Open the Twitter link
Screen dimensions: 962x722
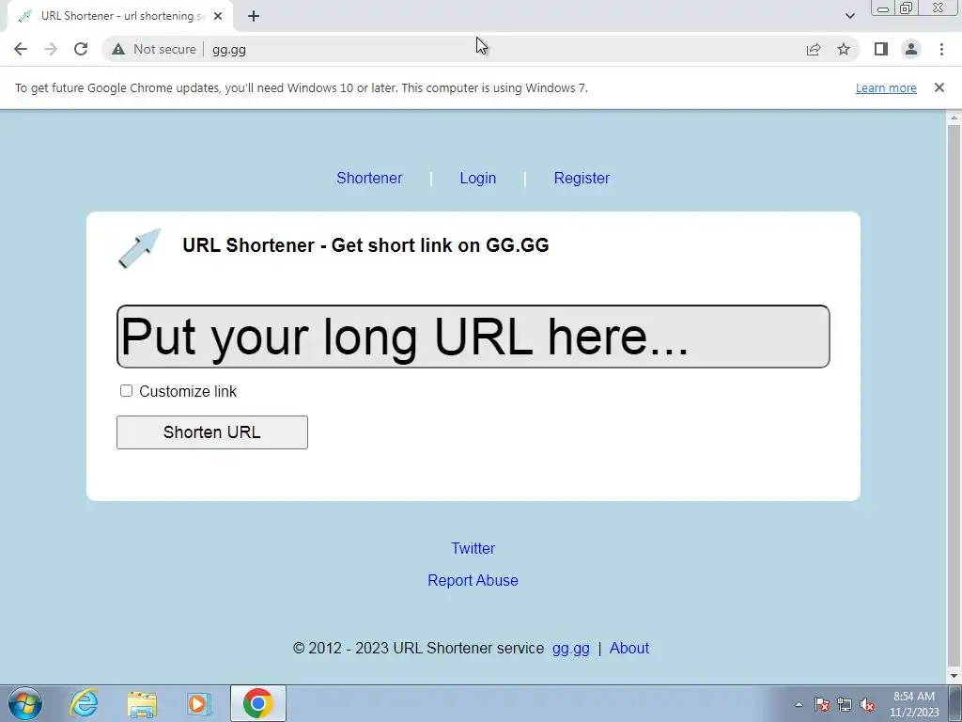pyautogui.click(x=473, y=548)
